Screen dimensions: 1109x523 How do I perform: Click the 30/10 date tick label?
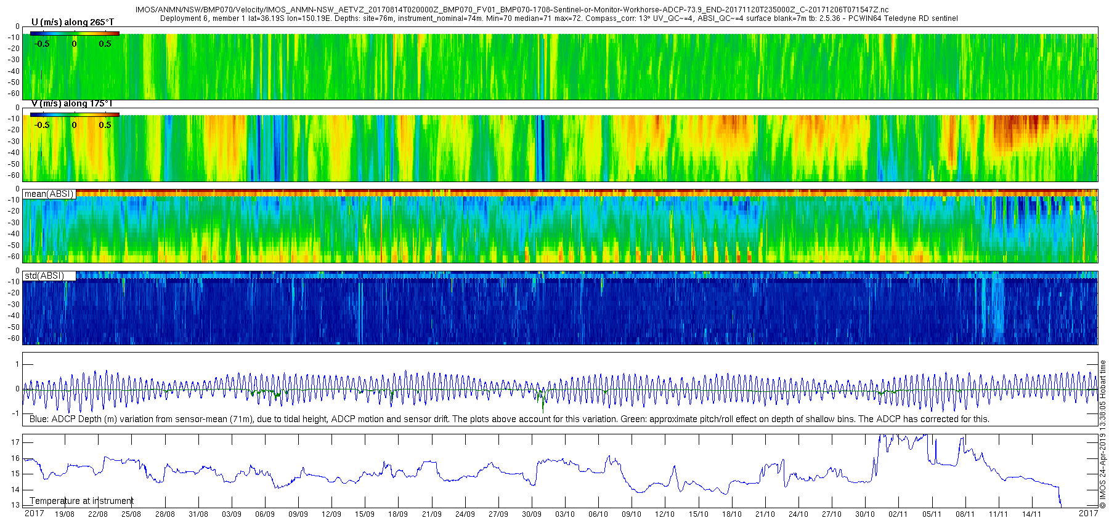click(865, 514)
